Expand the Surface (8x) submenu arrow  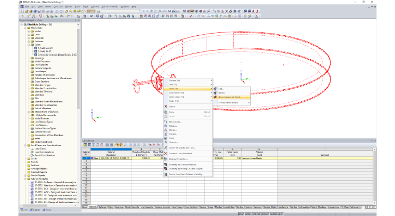(x=211, y=80)
